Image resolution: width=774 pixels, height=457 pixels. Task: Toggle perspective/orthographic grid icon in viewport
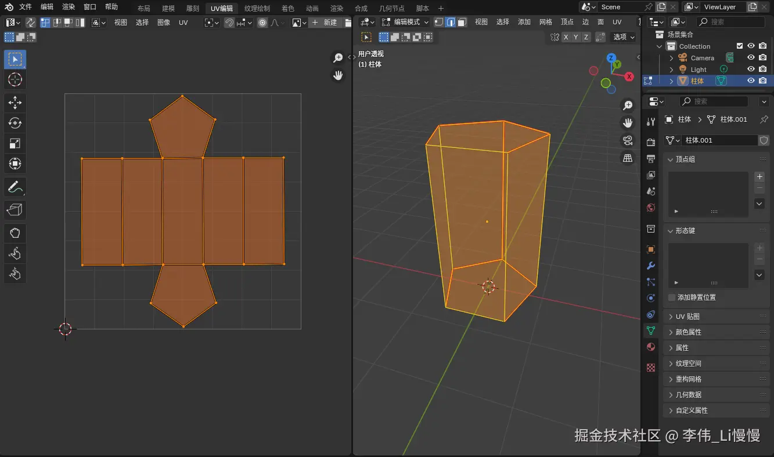[x=628, y=158]
